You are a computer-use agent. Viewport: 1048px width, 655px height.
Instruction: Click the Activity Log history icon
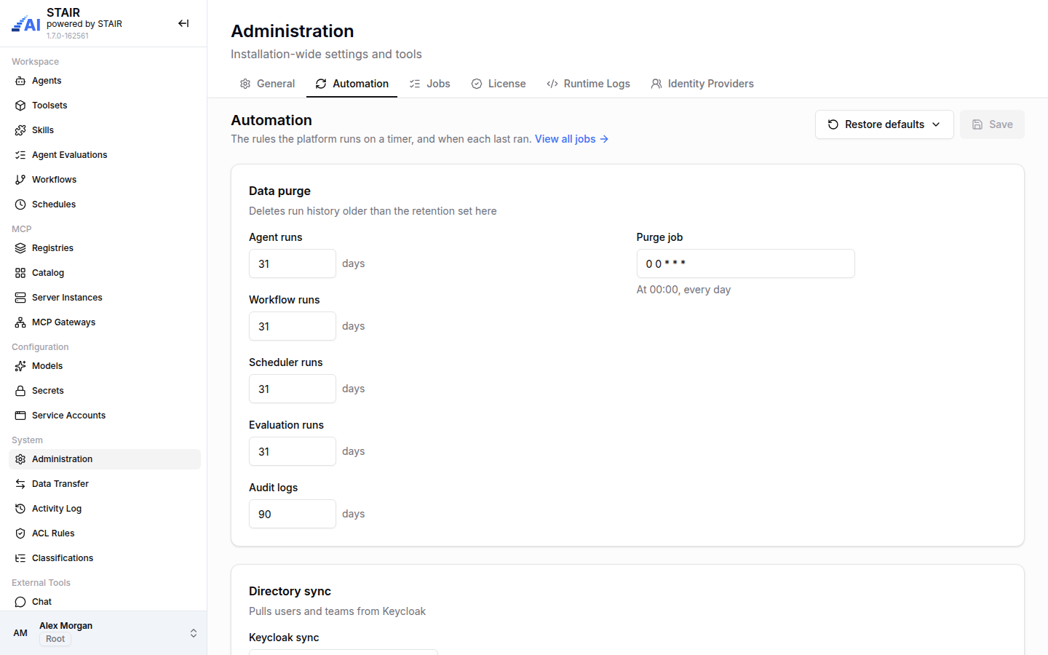coord(20,509)
